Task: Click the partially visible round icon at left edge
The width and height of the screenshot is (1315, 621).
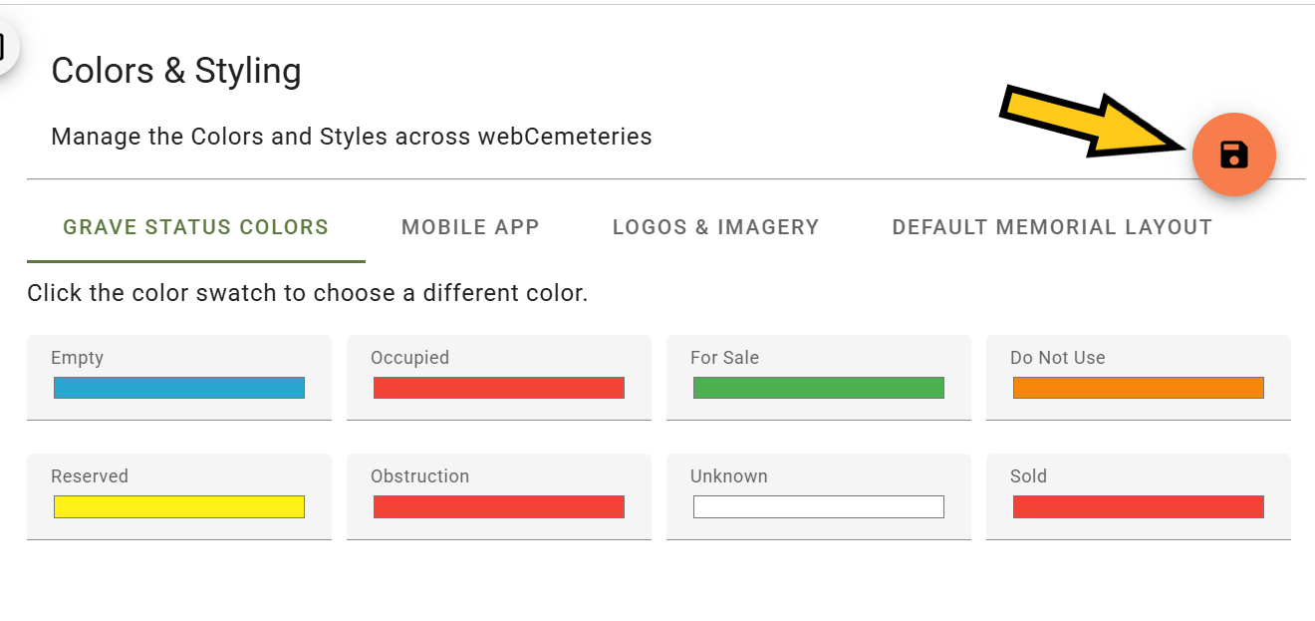Action: coord(7,47)
